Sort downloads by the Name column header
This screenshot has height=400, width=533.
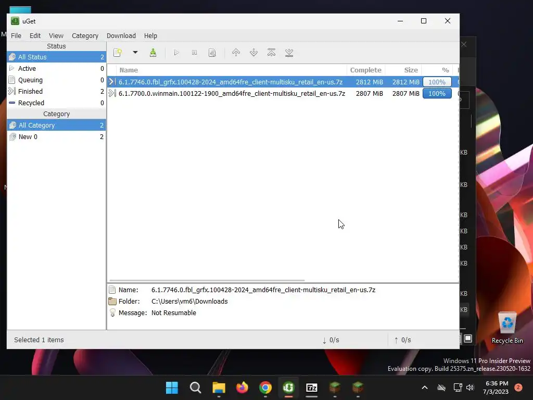[232, 70]
